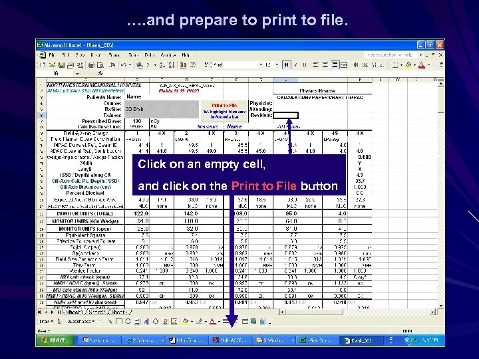Click the next-sheet tab navigation arrow

click(53, 312)
